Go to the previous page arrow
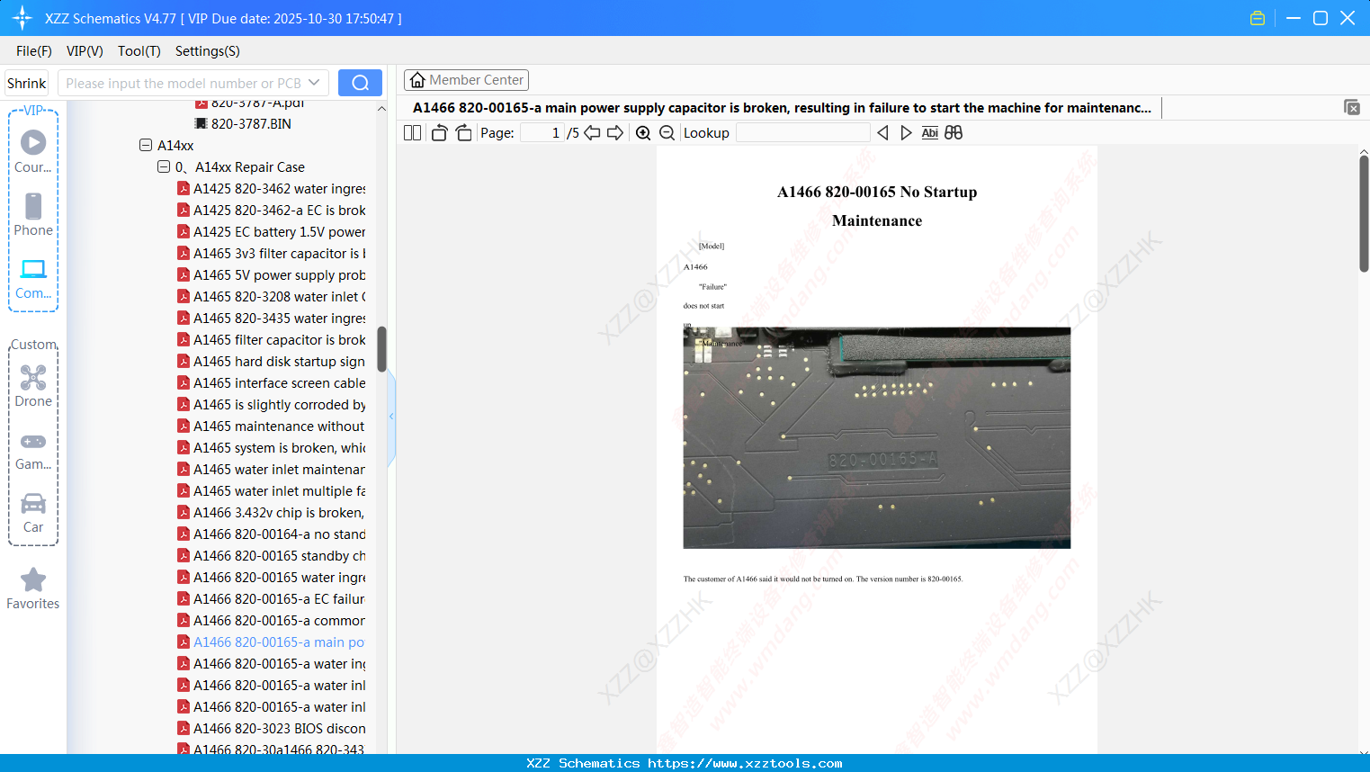This screenshot has height=772, width=1370. coord(592,133)
